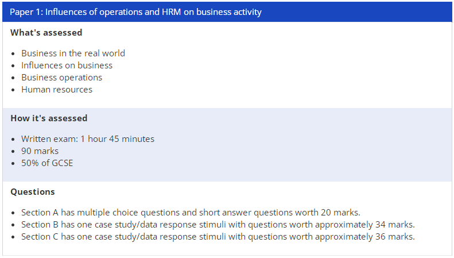Select the "90 marks" line
Viewport: 454px width, 258px height.
(40, 151)
